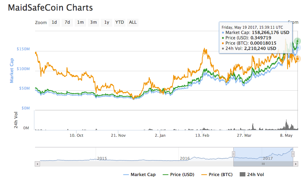Click tooltip Market Cap value 158,266,176 USD

click(271, 33)
